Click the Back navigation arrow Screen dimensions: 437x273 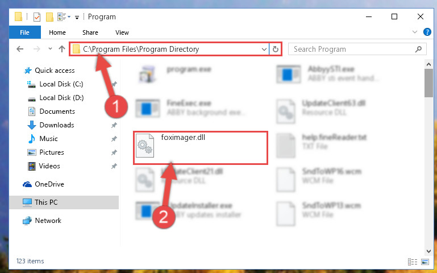tap(20, 49)
